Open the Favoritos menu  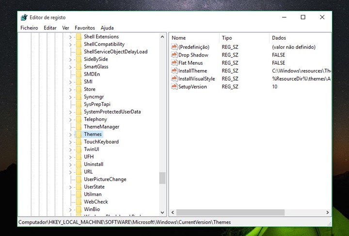pos(85,28)
